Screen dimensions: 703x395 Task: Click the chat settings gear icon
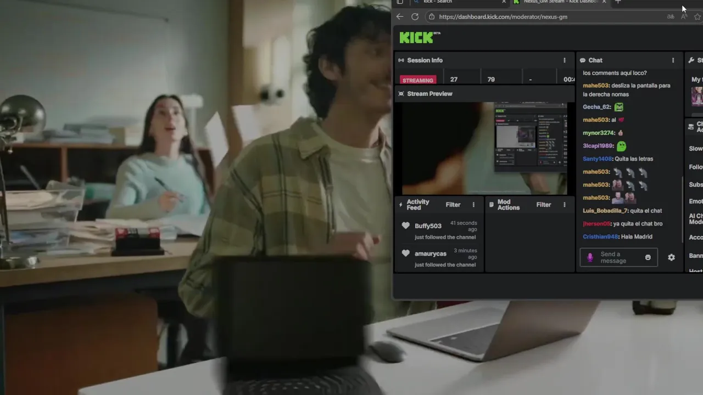[x=671, y=257]
